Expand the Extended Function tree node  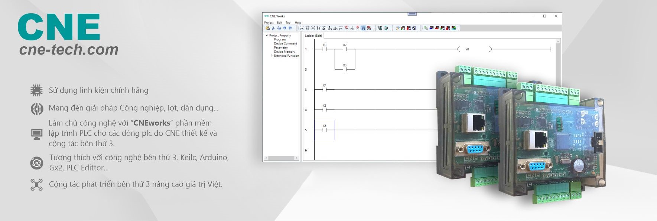tap(271, 56)
